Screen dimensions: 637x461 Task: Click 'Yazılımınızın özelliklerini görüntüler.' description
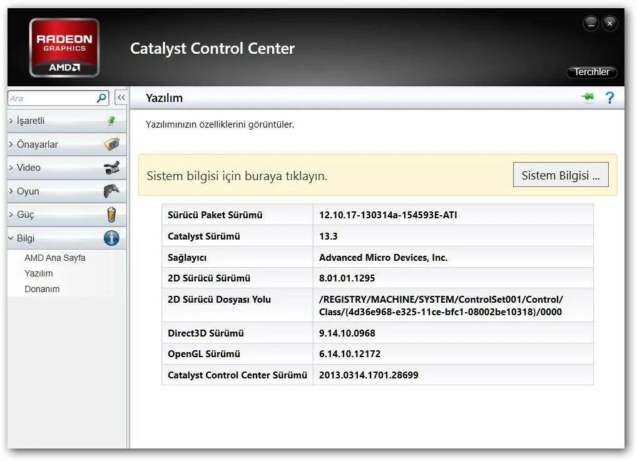click(220, 124)
